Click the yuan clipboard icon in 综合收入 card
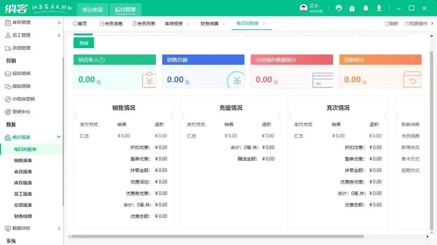The width and height of the screenshot is (437, 245). (x=149, y=80)
